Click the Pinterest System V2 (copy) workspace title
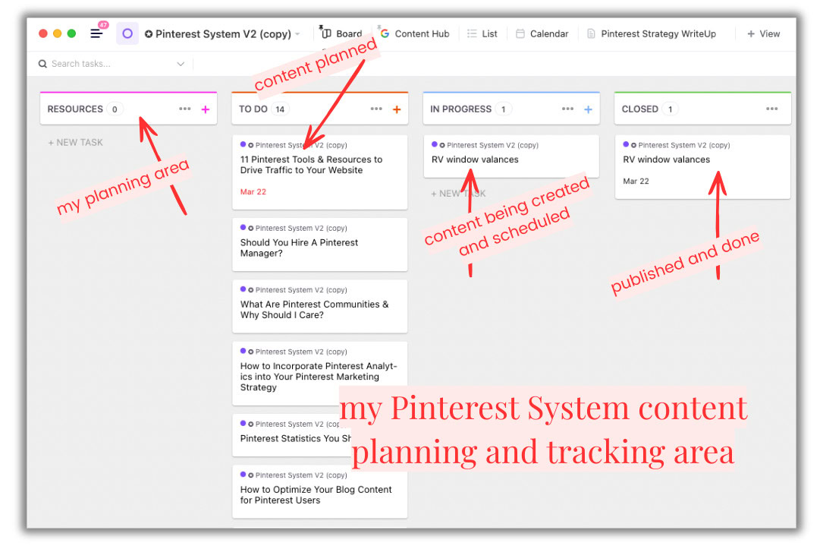This screenshot has width=823, height=546. [x=223, y=33]
